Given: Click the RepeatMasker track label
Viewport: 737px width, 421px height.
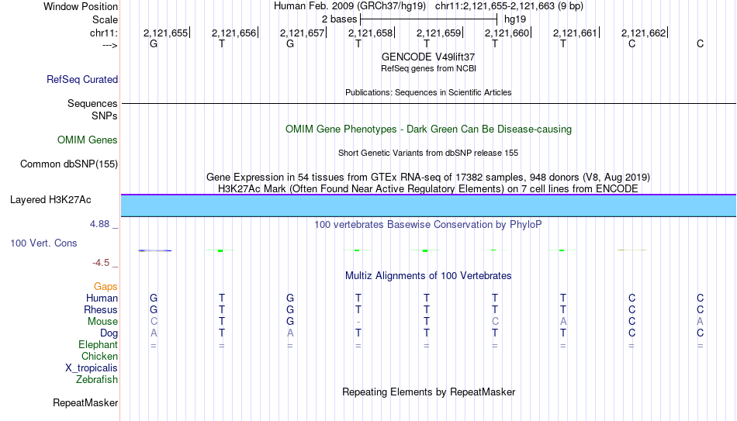Looking at the screenshot, I should [x=85, y=402].
